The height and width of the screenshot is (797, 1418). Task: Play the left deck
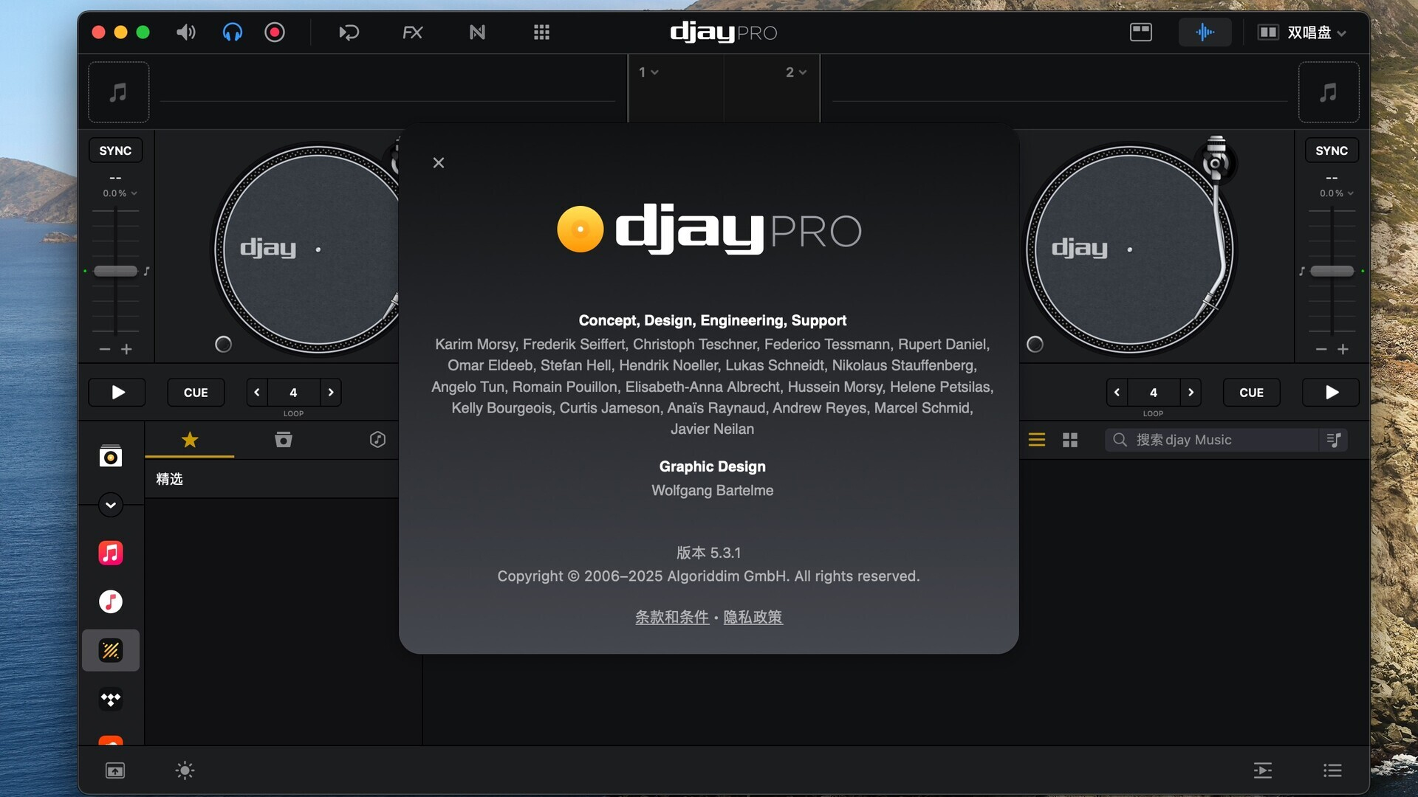[117, 393]
